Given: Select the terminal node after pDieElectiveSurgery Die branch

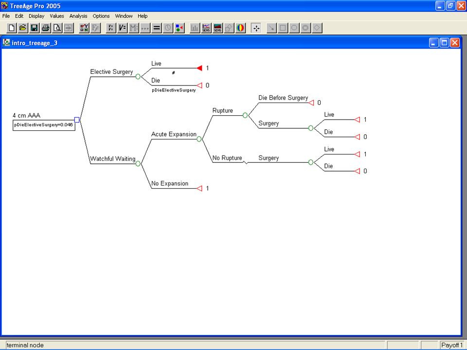Looking at the screenshot, I should point(199,86).
